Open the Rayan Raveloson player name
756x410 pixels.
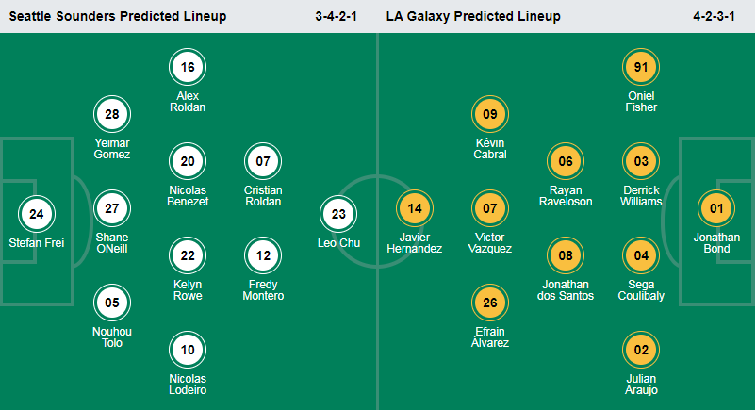click(x=566, y=196)
